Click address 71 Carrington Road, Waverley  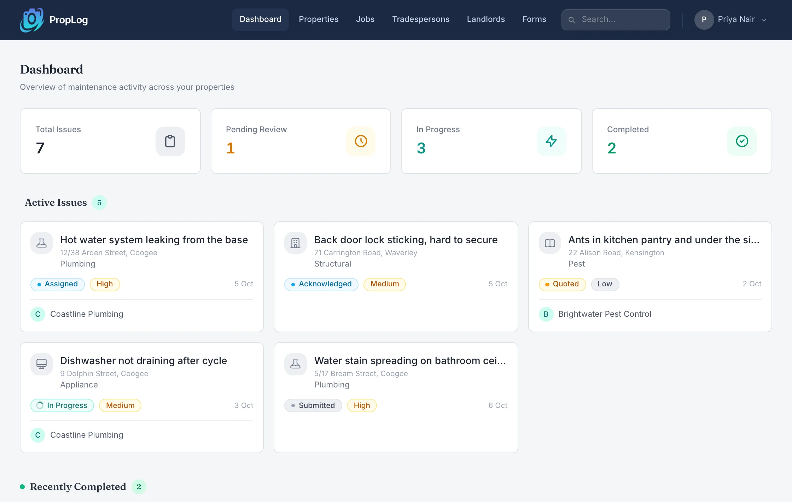(x=366, y=253)
